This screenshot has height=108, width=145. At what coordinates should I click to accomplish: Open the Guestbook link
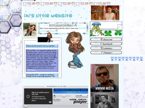106,44
